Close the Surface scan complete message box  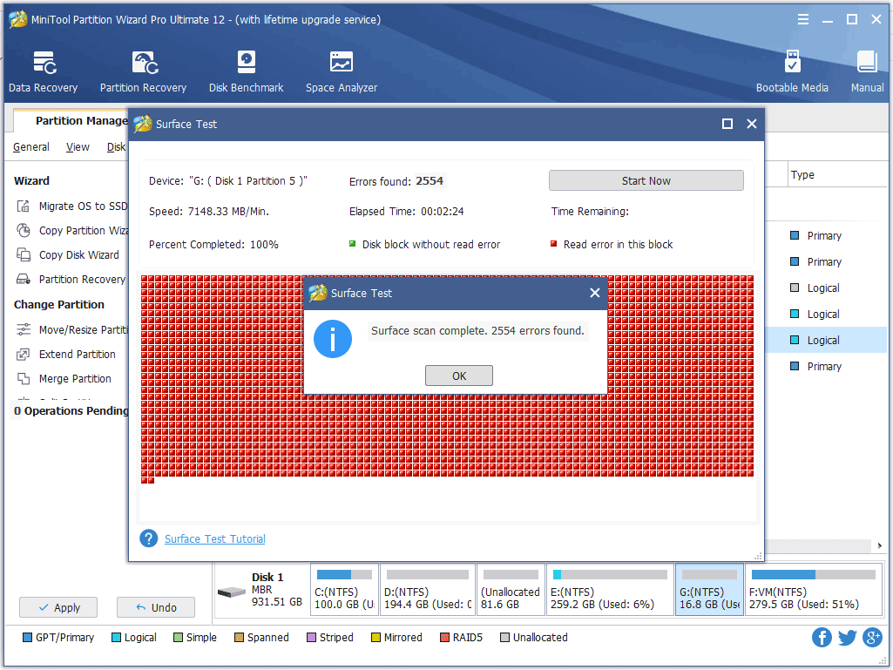[594, 293]
